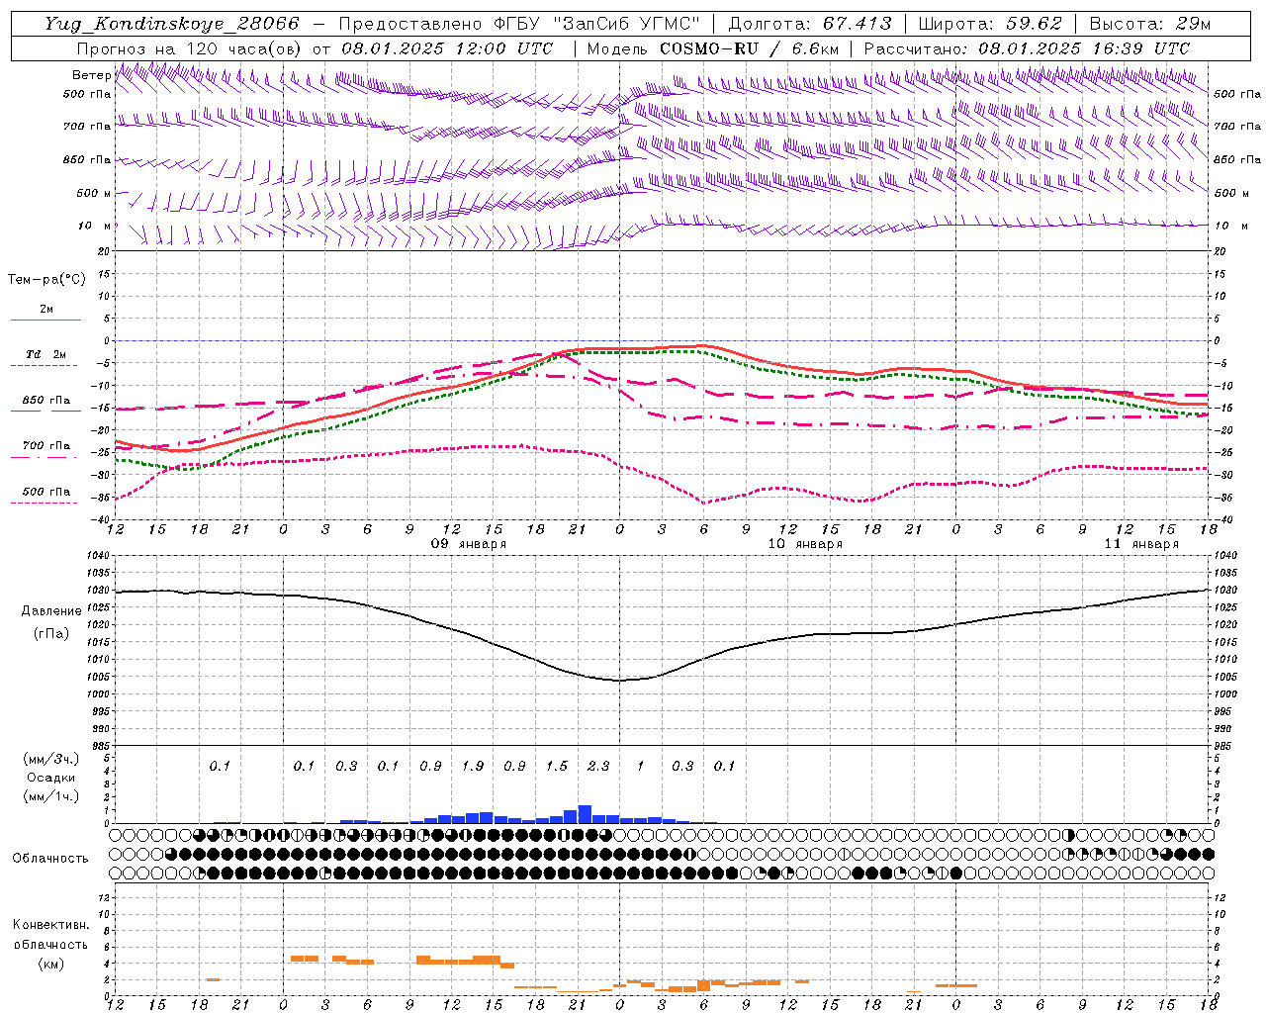The height and width of the screenshot is (1013, 1266).
Task: Click the tallest blue hourly precipitation bar
Action: (585, 814)
